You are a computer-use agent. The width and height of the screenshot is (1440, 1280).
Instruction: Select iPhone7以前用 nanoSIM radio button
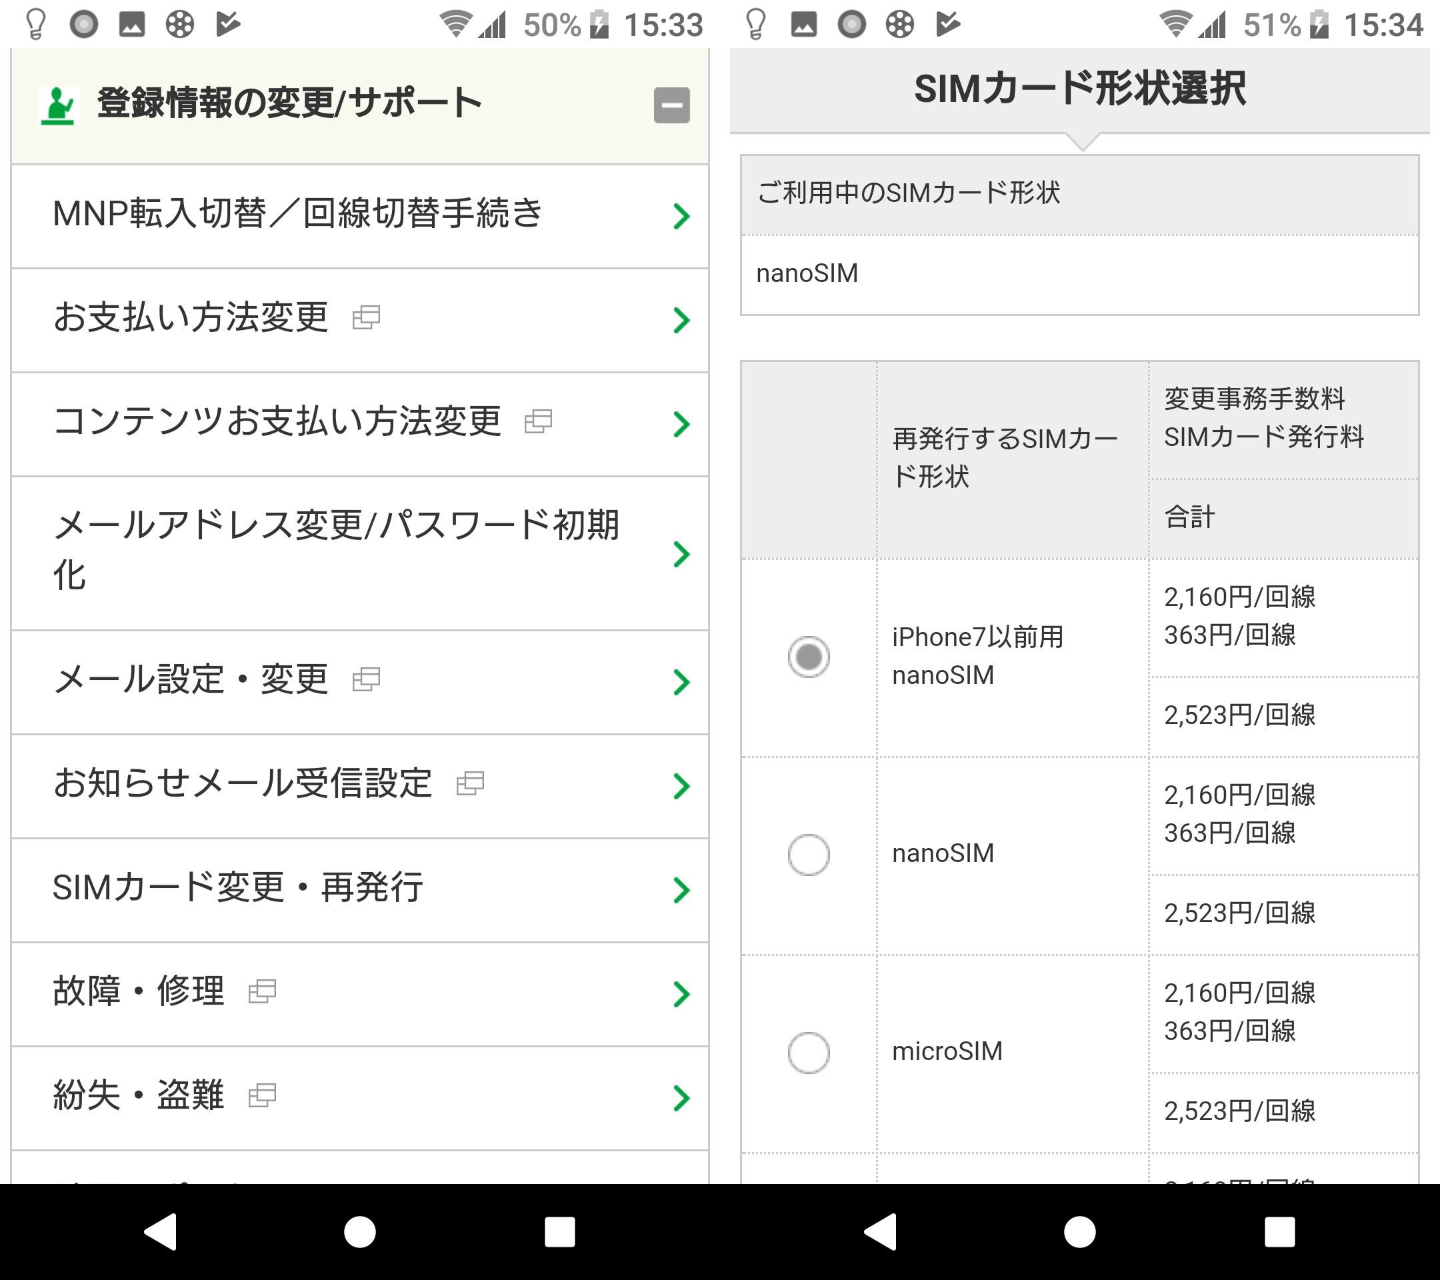click(x=808, y=657)
